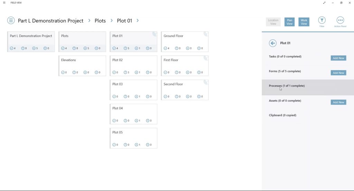Image resolution: width=354 pixels, height=191 pixels.
Task: Add New task for Plot 01
Action: point(338,58)
